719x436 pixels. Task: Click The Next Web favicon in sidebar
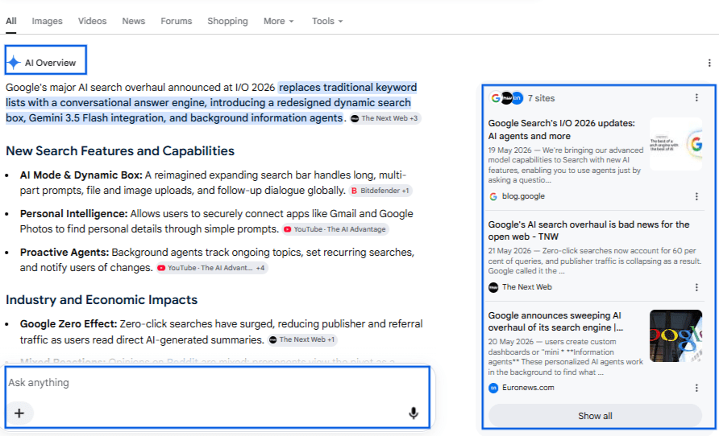(x=493, y=287)
